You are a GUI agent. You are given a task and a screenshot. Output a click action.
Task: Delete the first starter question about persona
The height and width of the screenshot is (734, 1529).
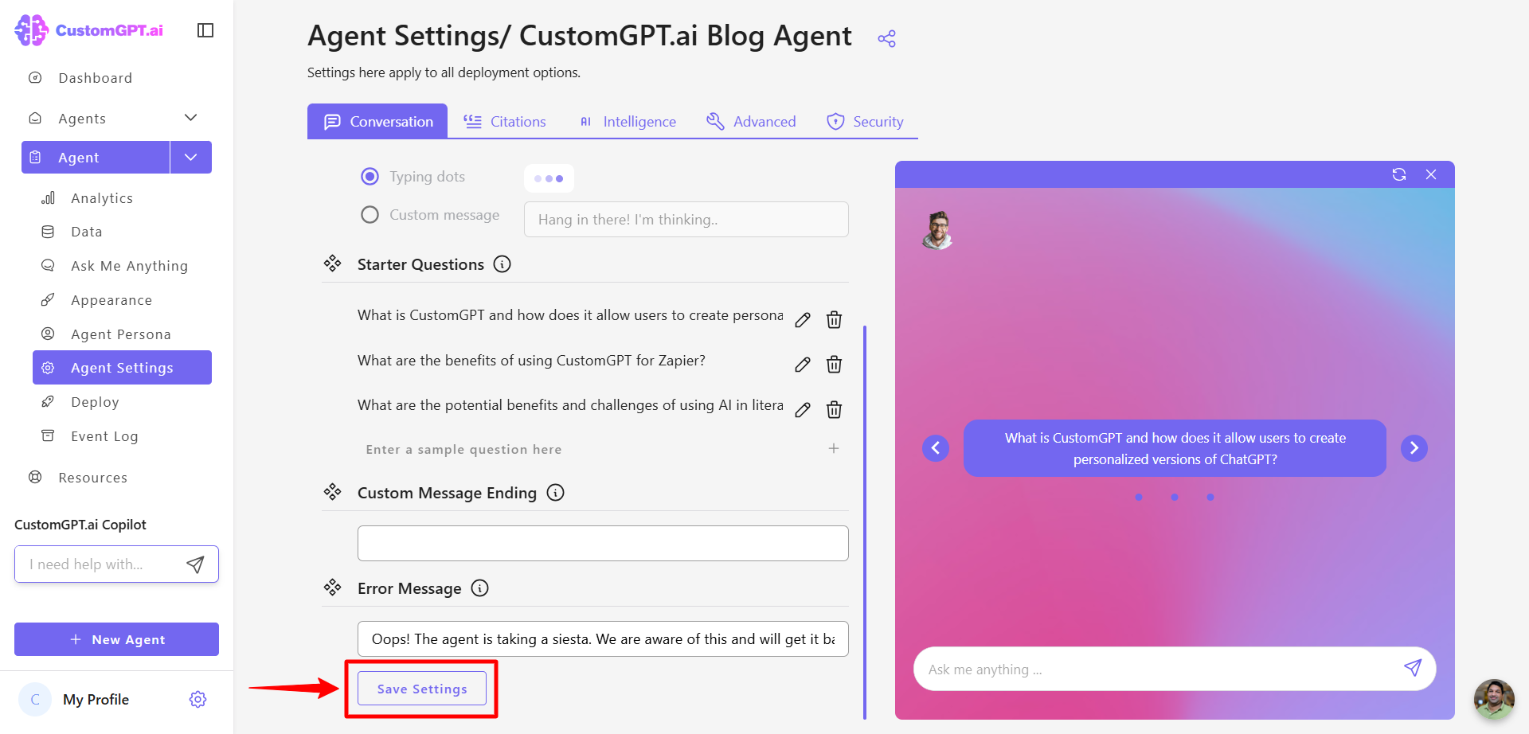click(x=834, y=320)
